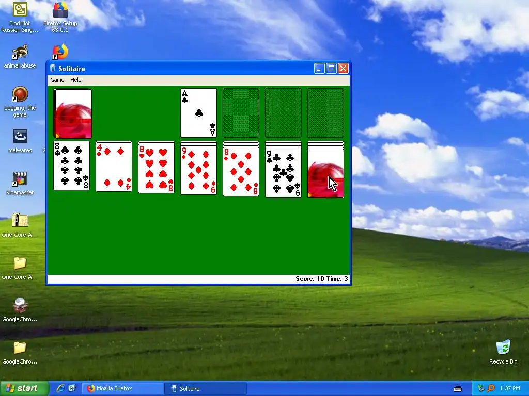Select the Firefox shortcut icon on desktop

point(60,52)
